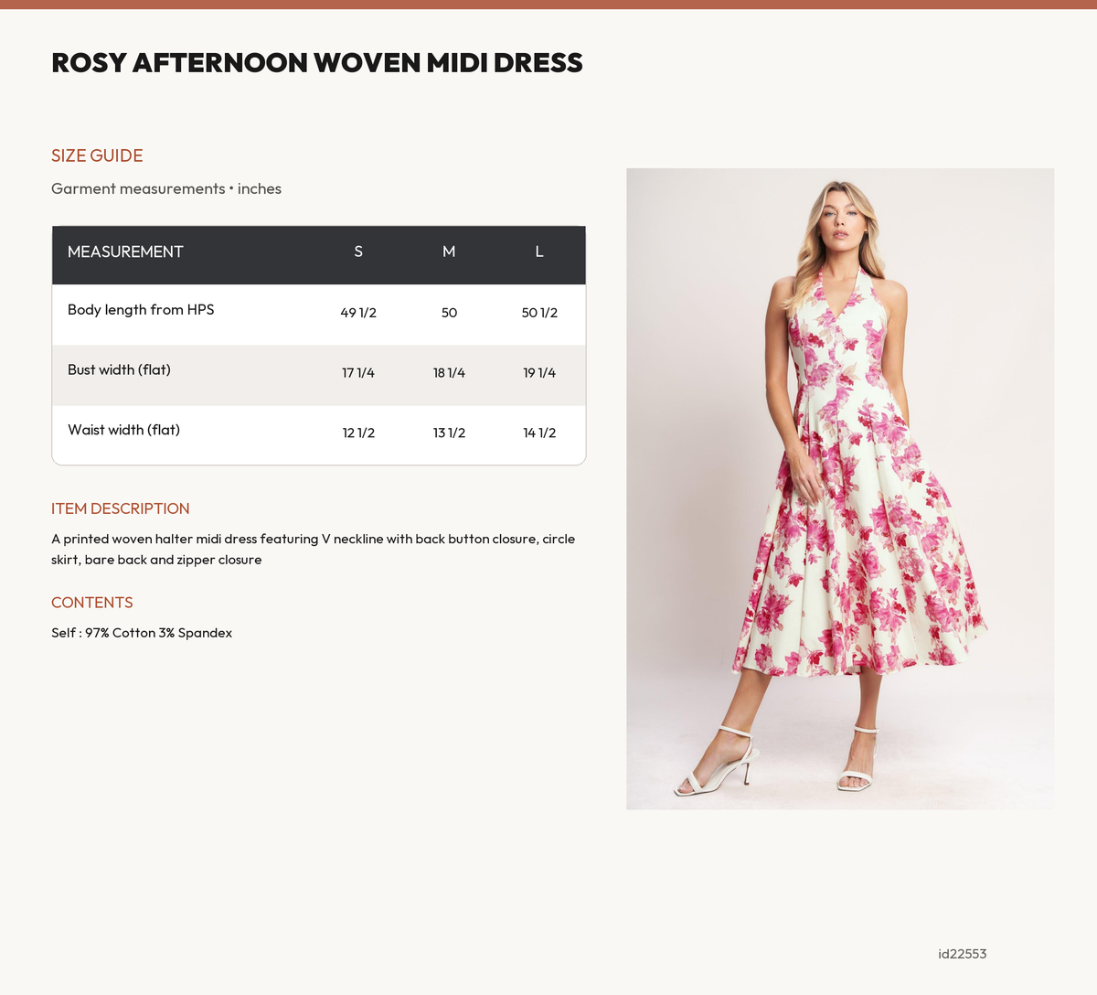This screenshot has width=1097, height=995.
Task: Select the L size column header
Action: [539, 251]
